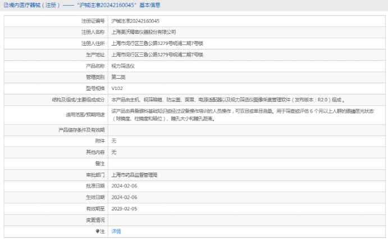
Task: Click the 适用范围/预期用途 label
Action: [85, 115]
